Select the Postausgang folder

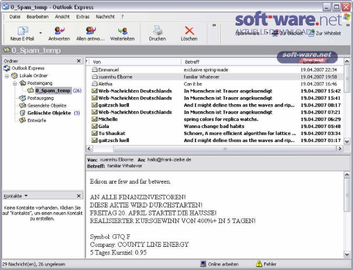point(41,98)
